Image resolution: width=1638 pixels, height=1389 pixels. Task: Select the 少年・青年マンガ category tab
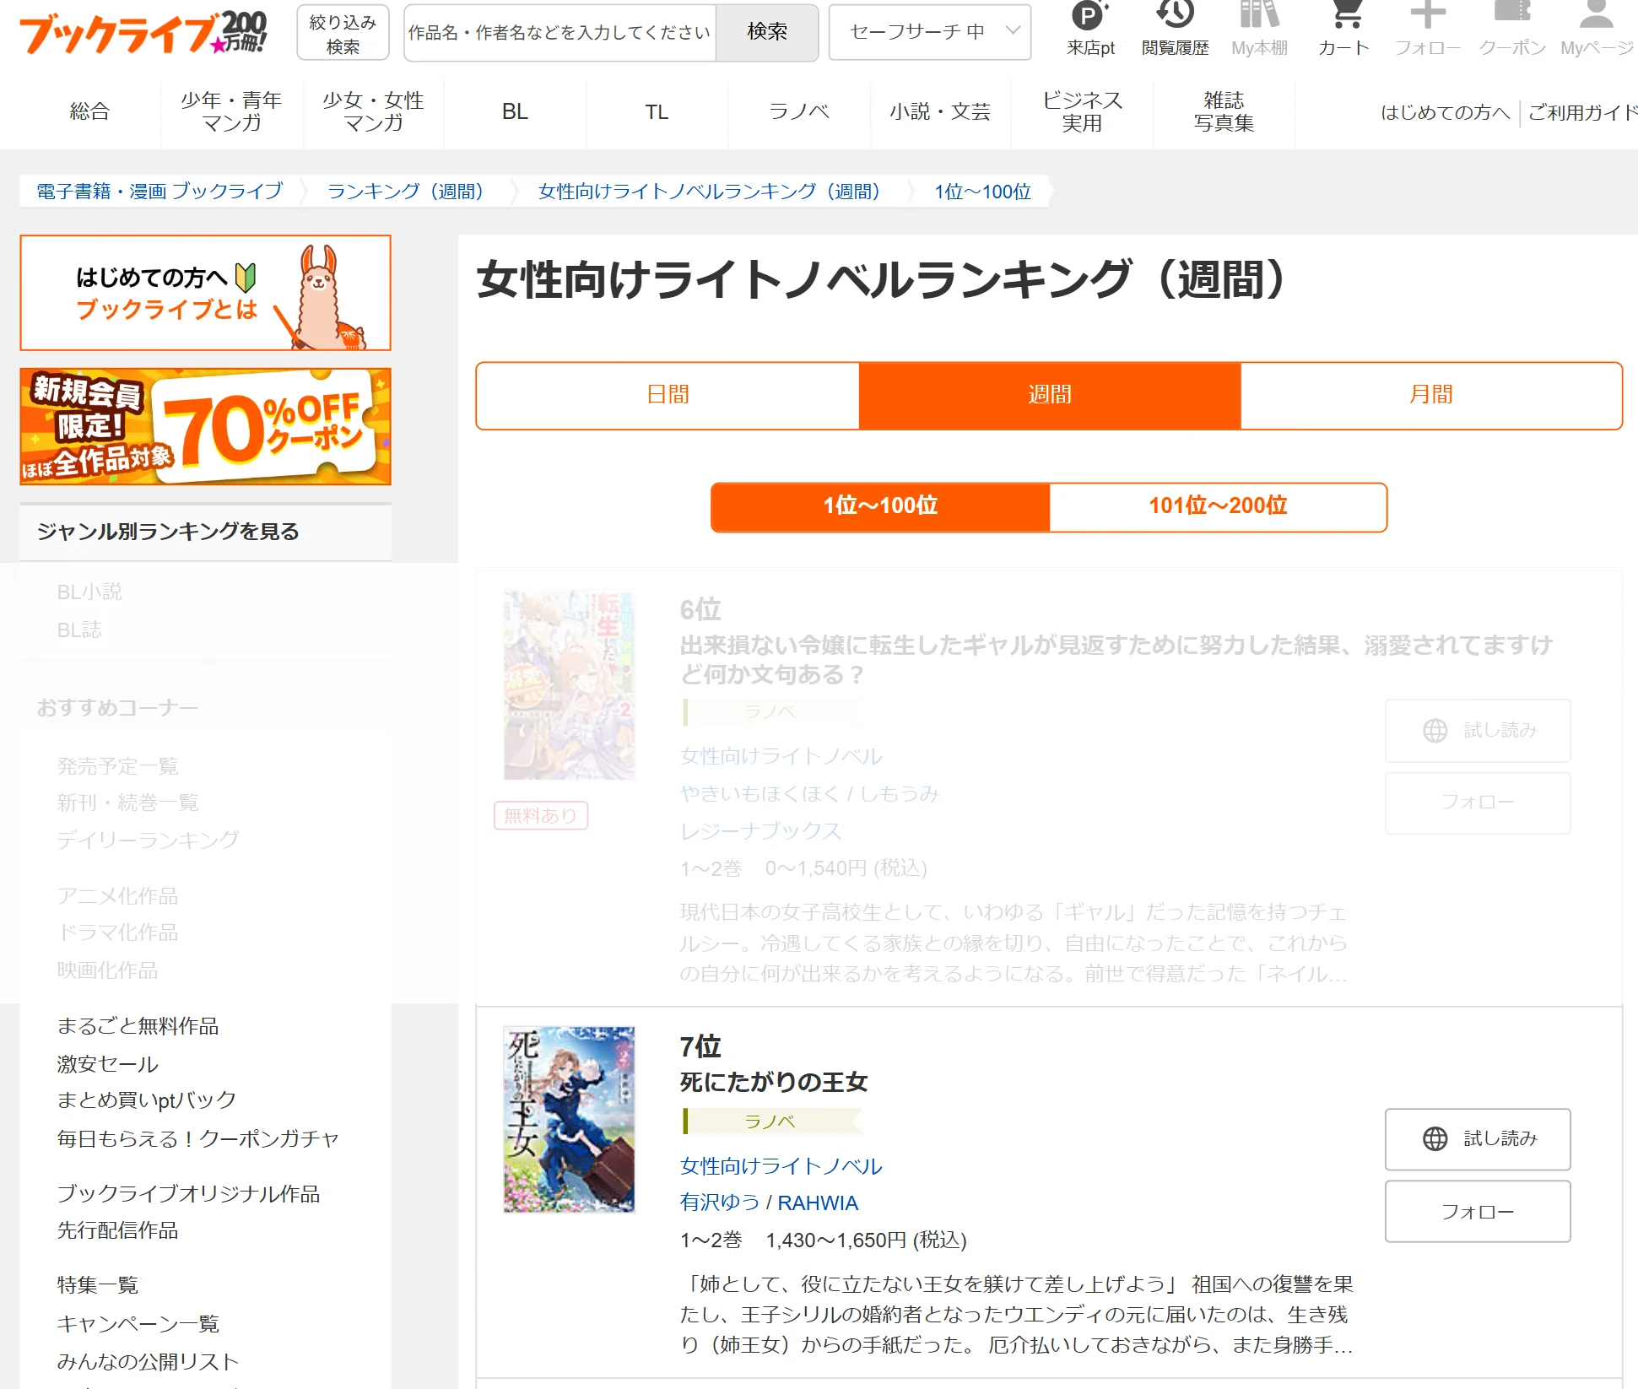231,111
